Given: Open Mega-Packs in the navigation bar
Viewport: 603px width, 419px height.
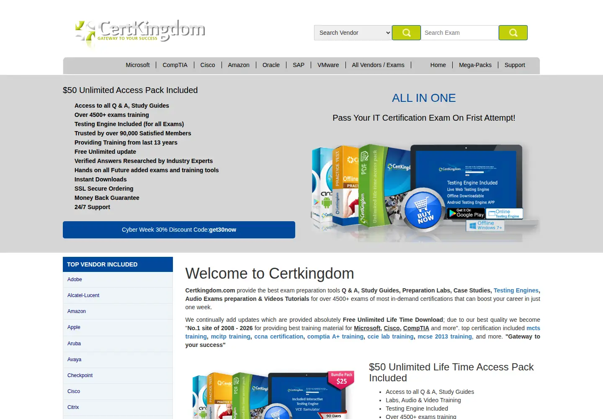Looking at the screenshot, I should click(x=475, y=65).
